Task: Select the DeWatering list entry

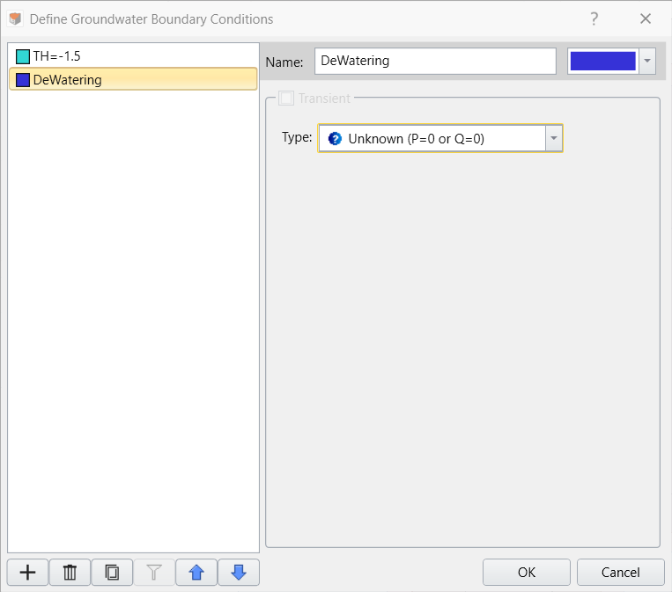Action: (133, 80)
